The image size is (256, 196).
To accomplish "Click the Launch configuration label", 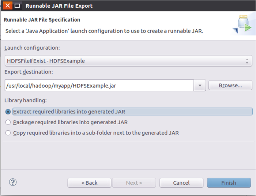I will point(32,48).
